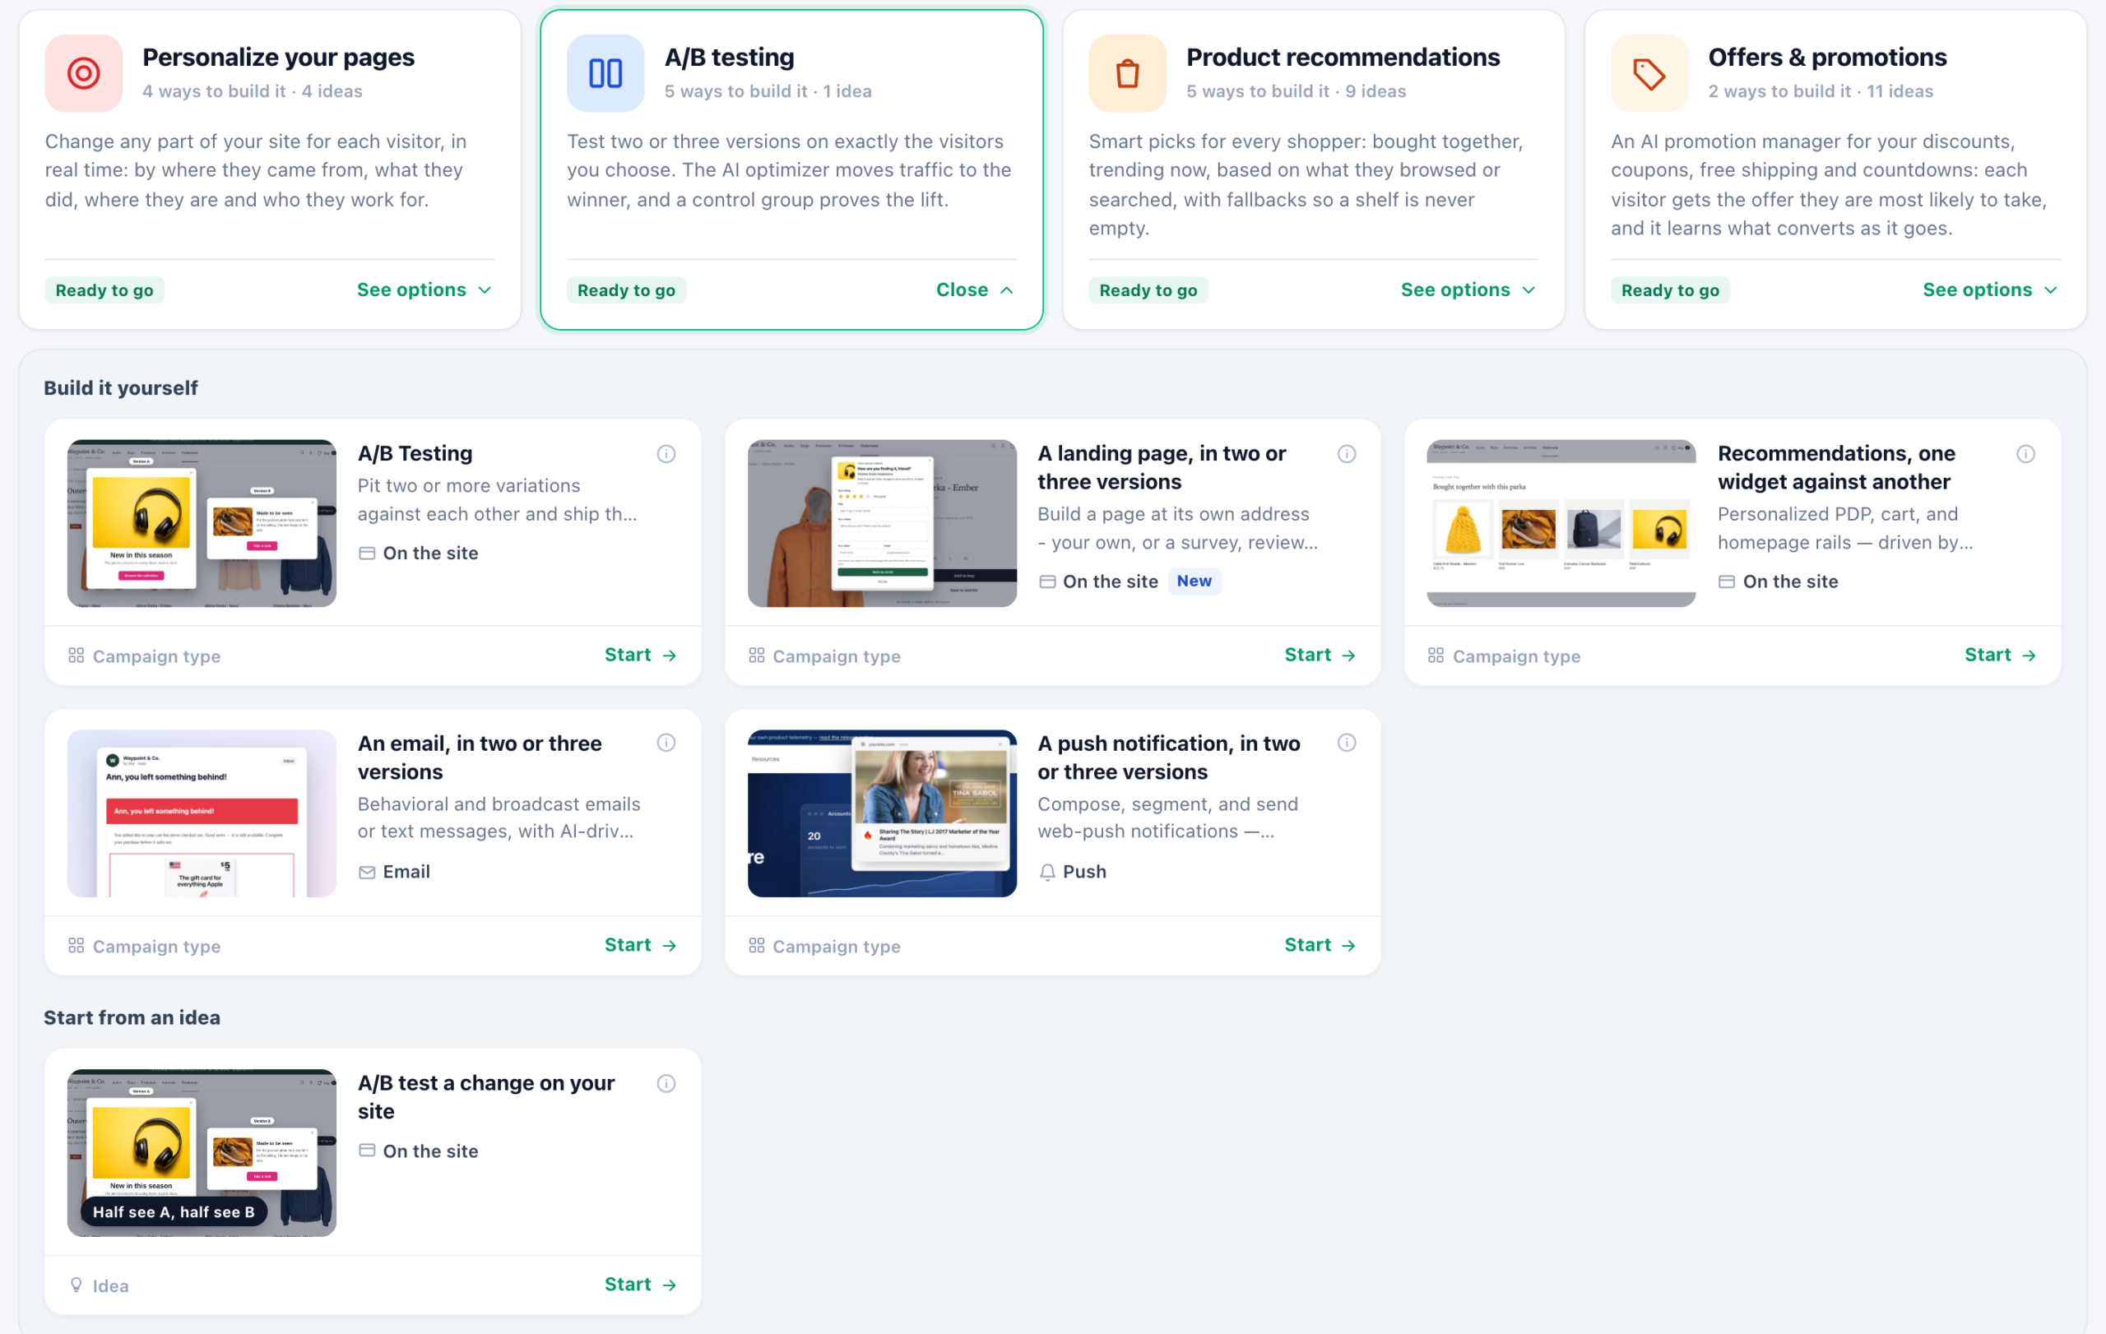Open info icon on A/B test a change card
Viewport: 2106px width, 1334px height.
[x=666, y=1084]
